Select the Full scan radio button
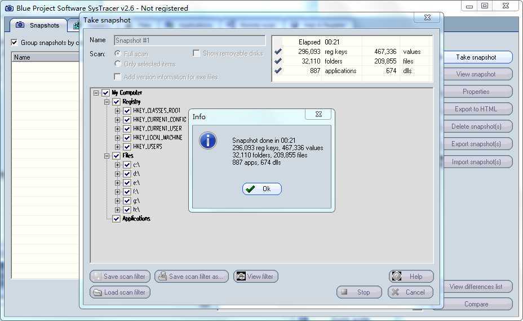The height and width of the screenshot is (321, 523). click(x=118, y=53)
